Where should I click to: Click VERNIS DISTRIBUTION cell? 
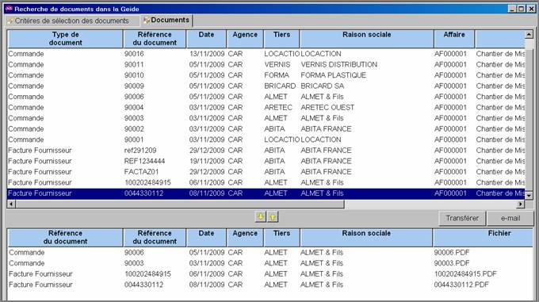point(339,64)
